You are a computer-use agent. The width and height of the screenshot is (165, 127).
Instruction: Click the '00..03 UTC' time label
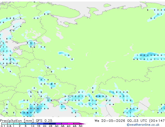tap(137, 121)
